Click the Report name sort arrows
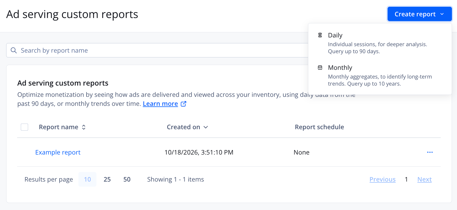457x210 pixels. pos(84,127)
